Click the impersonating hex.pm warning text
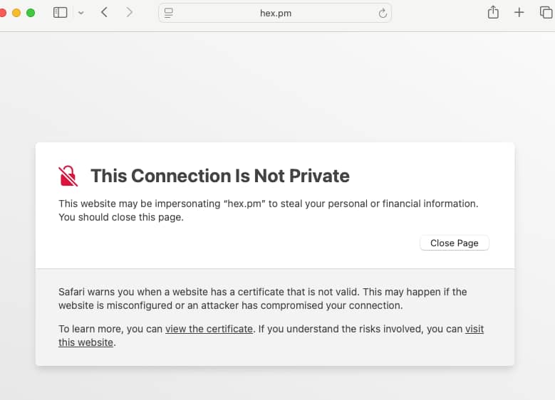 (269, 211)
